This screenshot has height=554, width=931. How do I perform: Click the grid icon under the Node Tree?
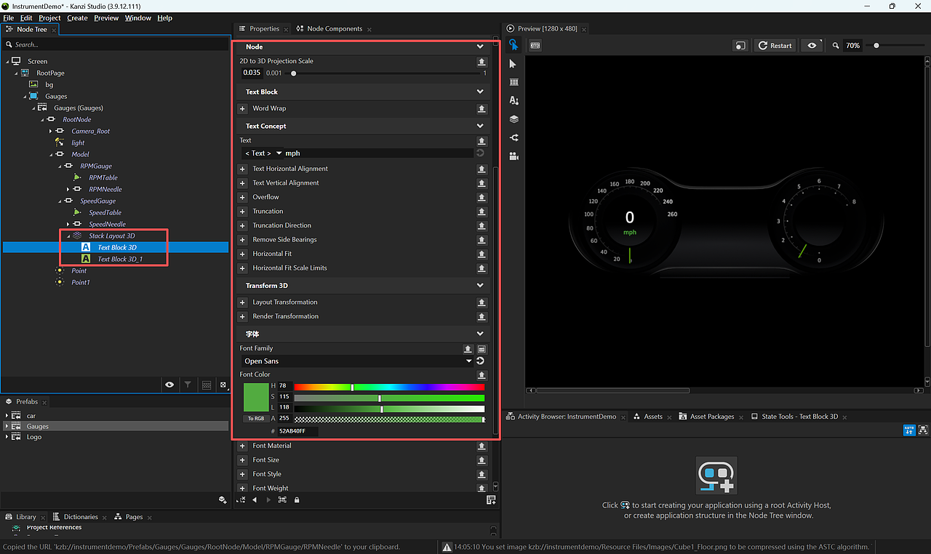point(207,385)
